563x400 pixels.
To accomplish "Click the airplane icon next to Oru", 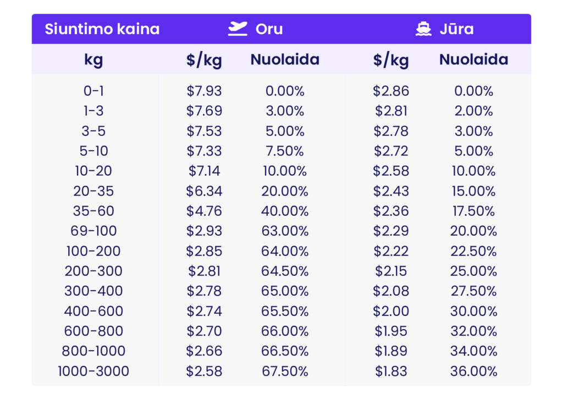I will coord(238,29).
